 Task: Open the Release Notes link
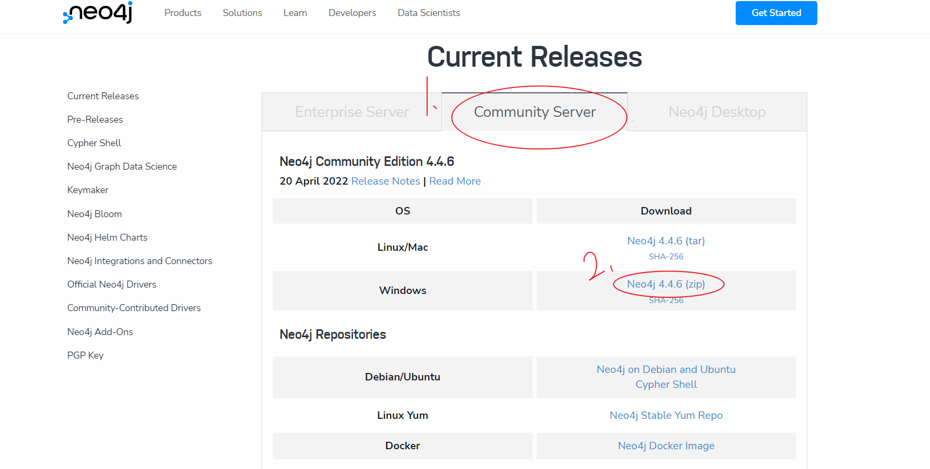pos(385,181)
